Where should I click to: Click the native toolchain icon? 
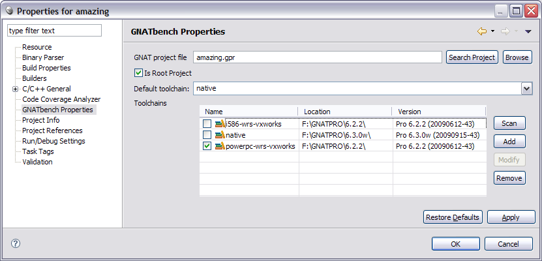click(x=220, y=134)
